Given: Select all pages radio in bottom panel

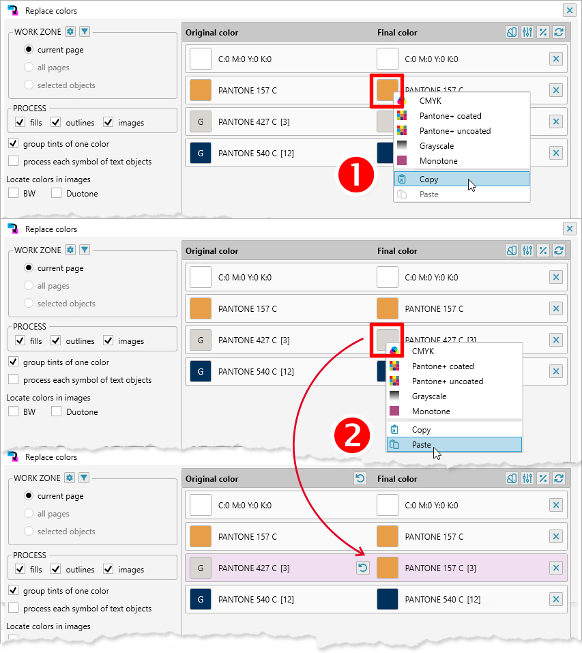Looking at the screenshot, I should 28,513.
